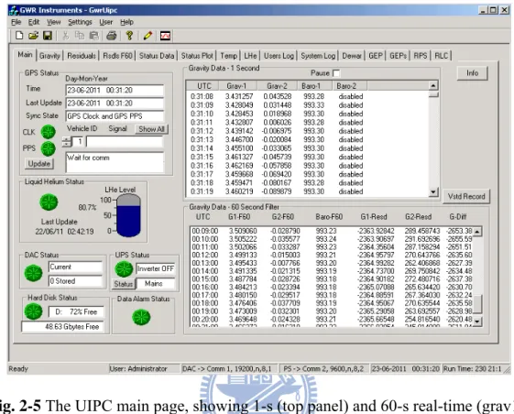Click the GWR Instruments title bar icon

click(14, 10)
